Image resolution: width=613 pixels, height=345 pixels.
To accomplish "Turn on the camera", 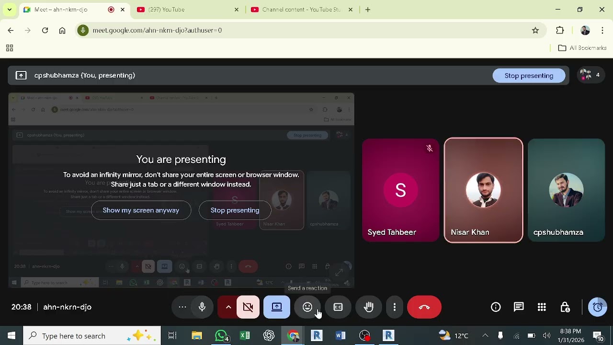I will tap(248, 307).
